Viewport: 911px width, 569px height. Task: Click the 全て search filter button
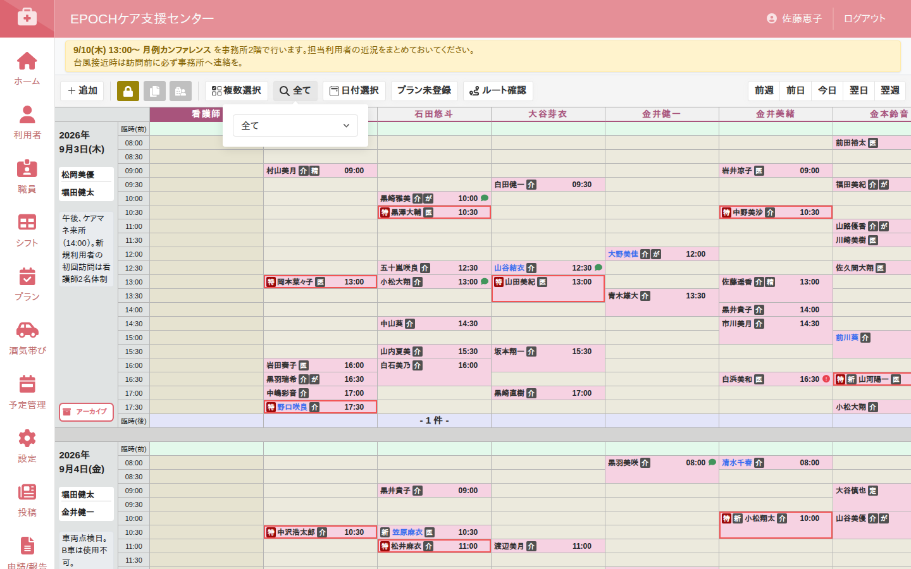pyautogui.click(x=295, y=91)
